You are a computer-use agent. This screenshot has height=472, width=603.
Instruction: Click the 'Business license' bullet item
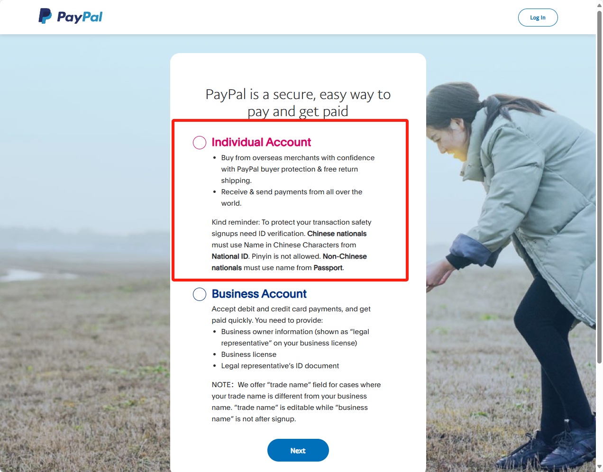[x=248, y=354]
